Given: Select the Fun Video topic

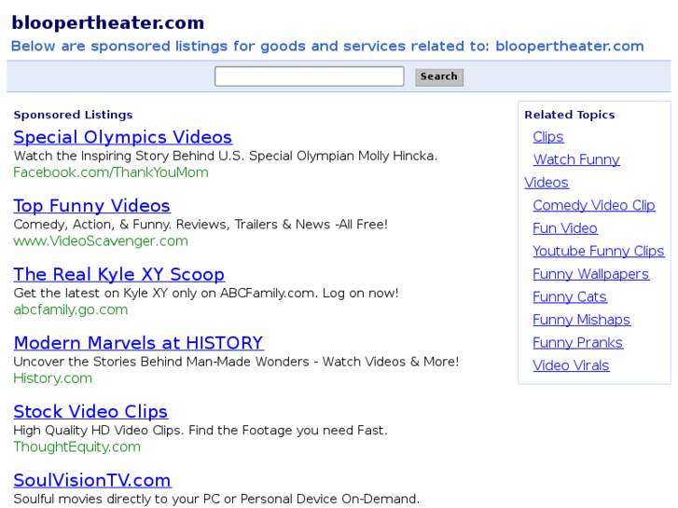Looking at the screenshot, I should point(565,228).
